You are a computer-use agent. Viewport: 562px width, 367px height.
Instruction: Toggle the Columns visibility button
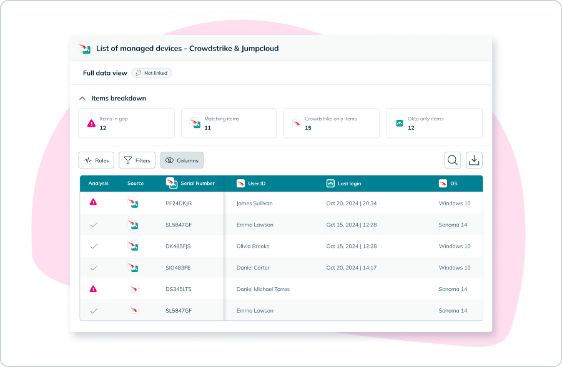tap(182, 160)
